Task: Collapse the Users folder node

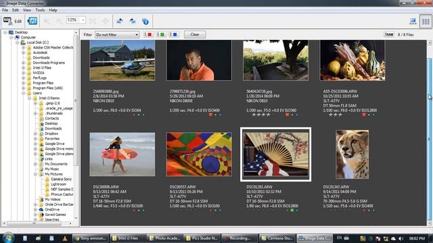Action: coord(24,93)
